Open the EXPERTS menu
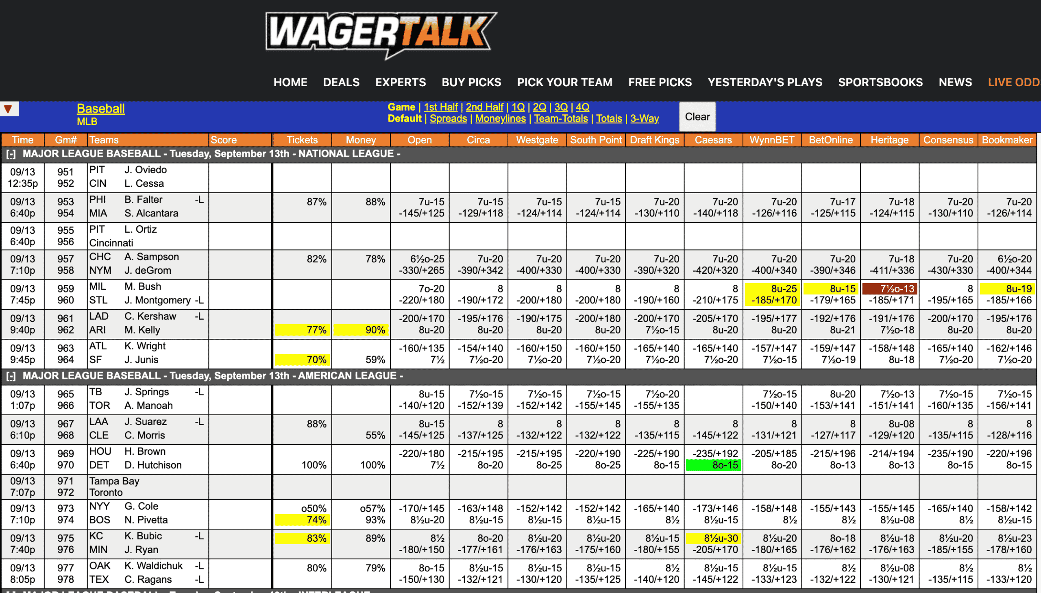Image resolution: width=1041 pixels, height=593 pixels. [401, 82]
